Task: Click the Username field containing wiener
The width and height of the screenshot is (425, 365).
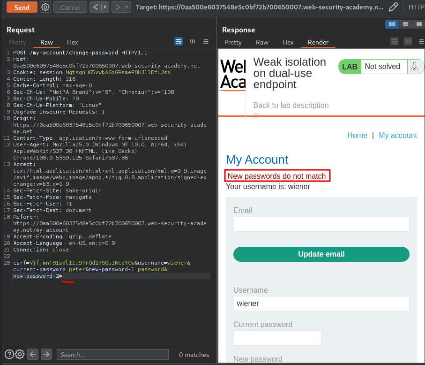Action: [321, 304]
